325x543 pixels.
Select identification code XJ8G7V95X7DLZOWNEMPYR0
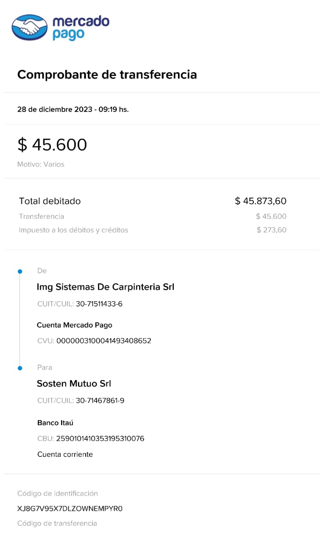click(70, 508)
